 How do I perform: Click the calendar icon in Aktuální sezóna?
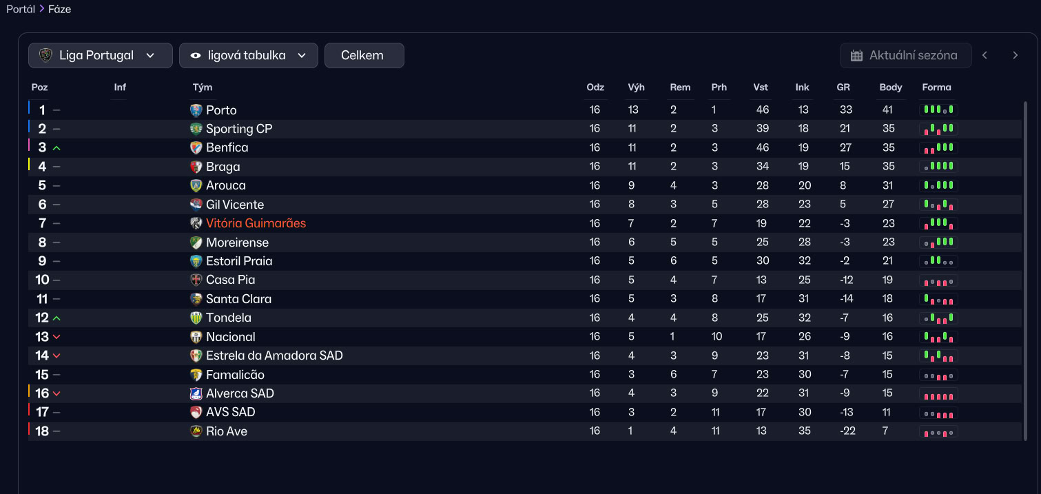(x=856, y=56)
